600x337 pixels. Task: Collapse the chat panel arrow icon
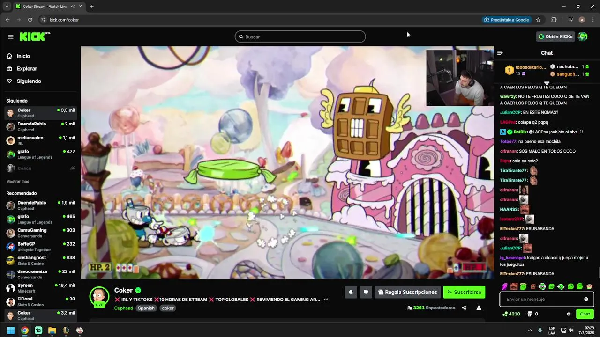(500, 53)
